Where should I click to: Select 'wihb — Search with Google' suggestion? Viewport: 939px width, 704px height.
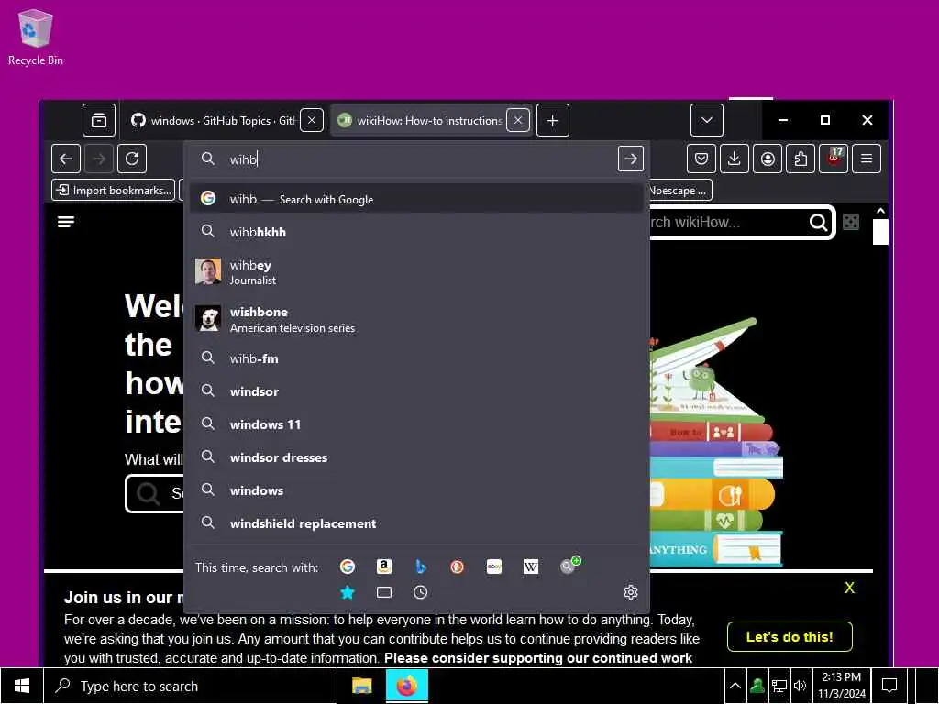coord(417,199)
